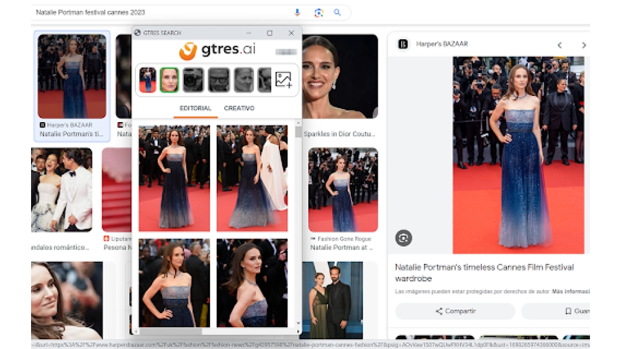Minimize the GTRES SEARCH window

(249, 33)
